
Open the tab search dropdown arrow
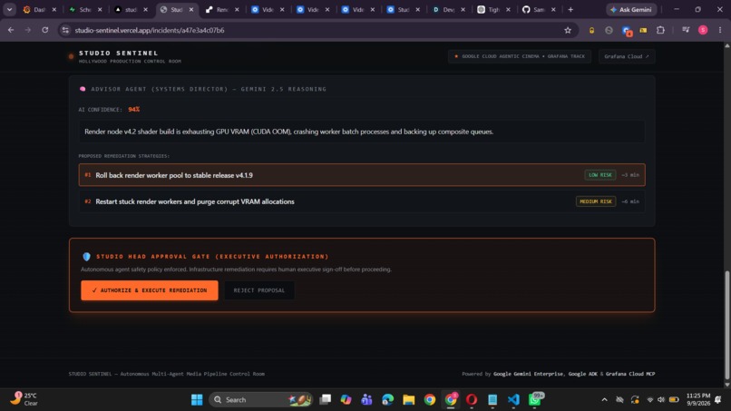[x=9, y=9]
